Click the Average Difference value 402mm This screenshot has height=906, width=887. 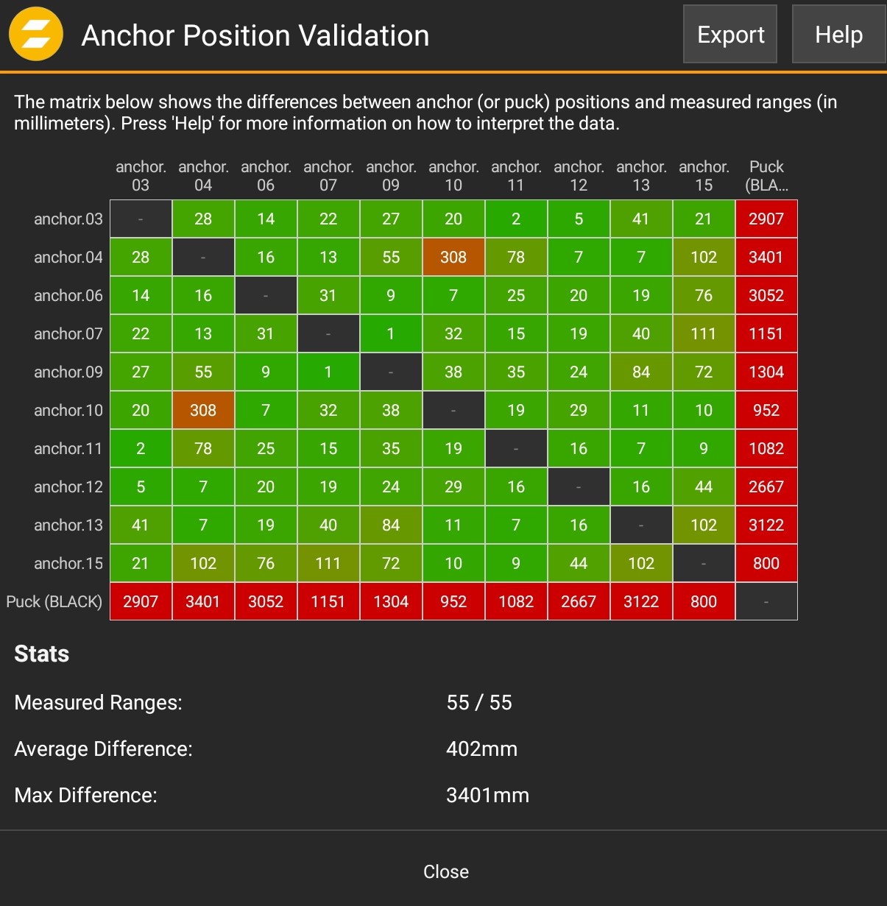click(481, 748)
